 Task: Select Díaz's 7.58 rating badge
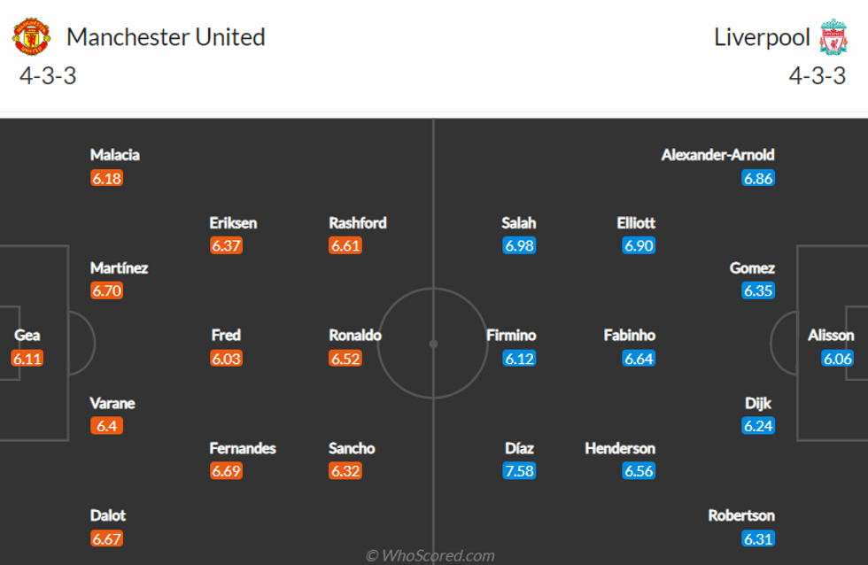point(519,471)
